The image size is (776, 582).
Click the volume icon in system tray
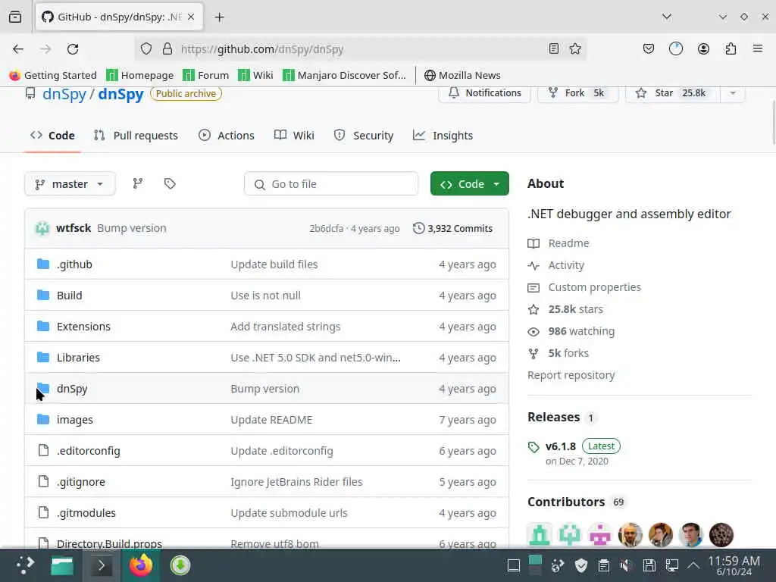[626, 565]
